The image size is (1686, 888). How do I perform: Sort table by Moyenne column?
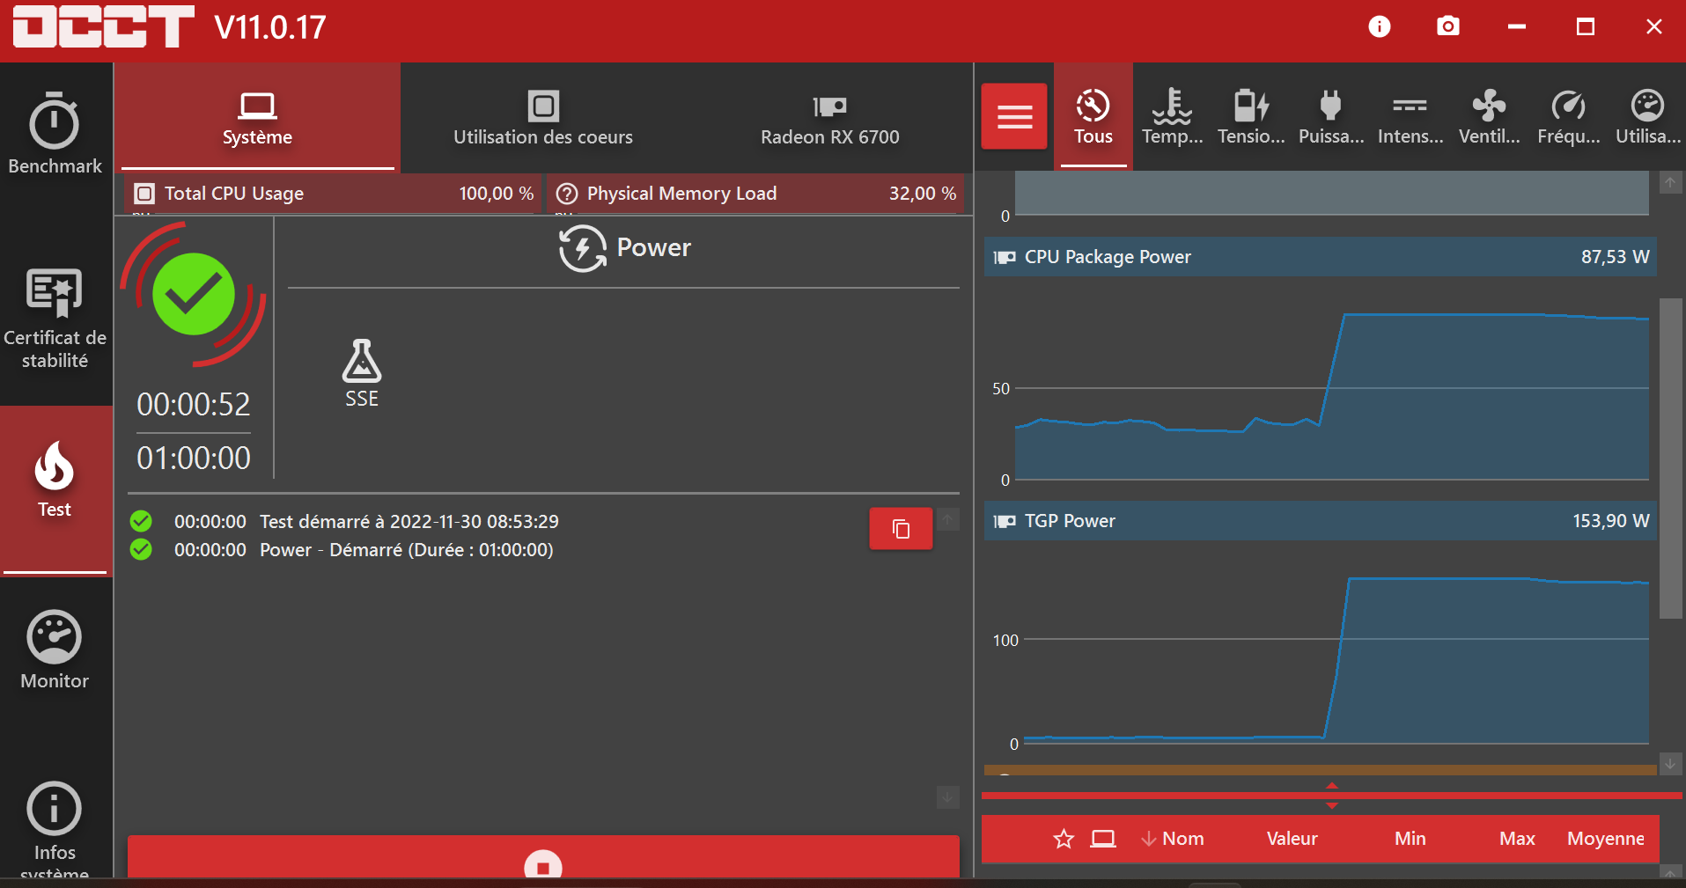coord(1605,839)
